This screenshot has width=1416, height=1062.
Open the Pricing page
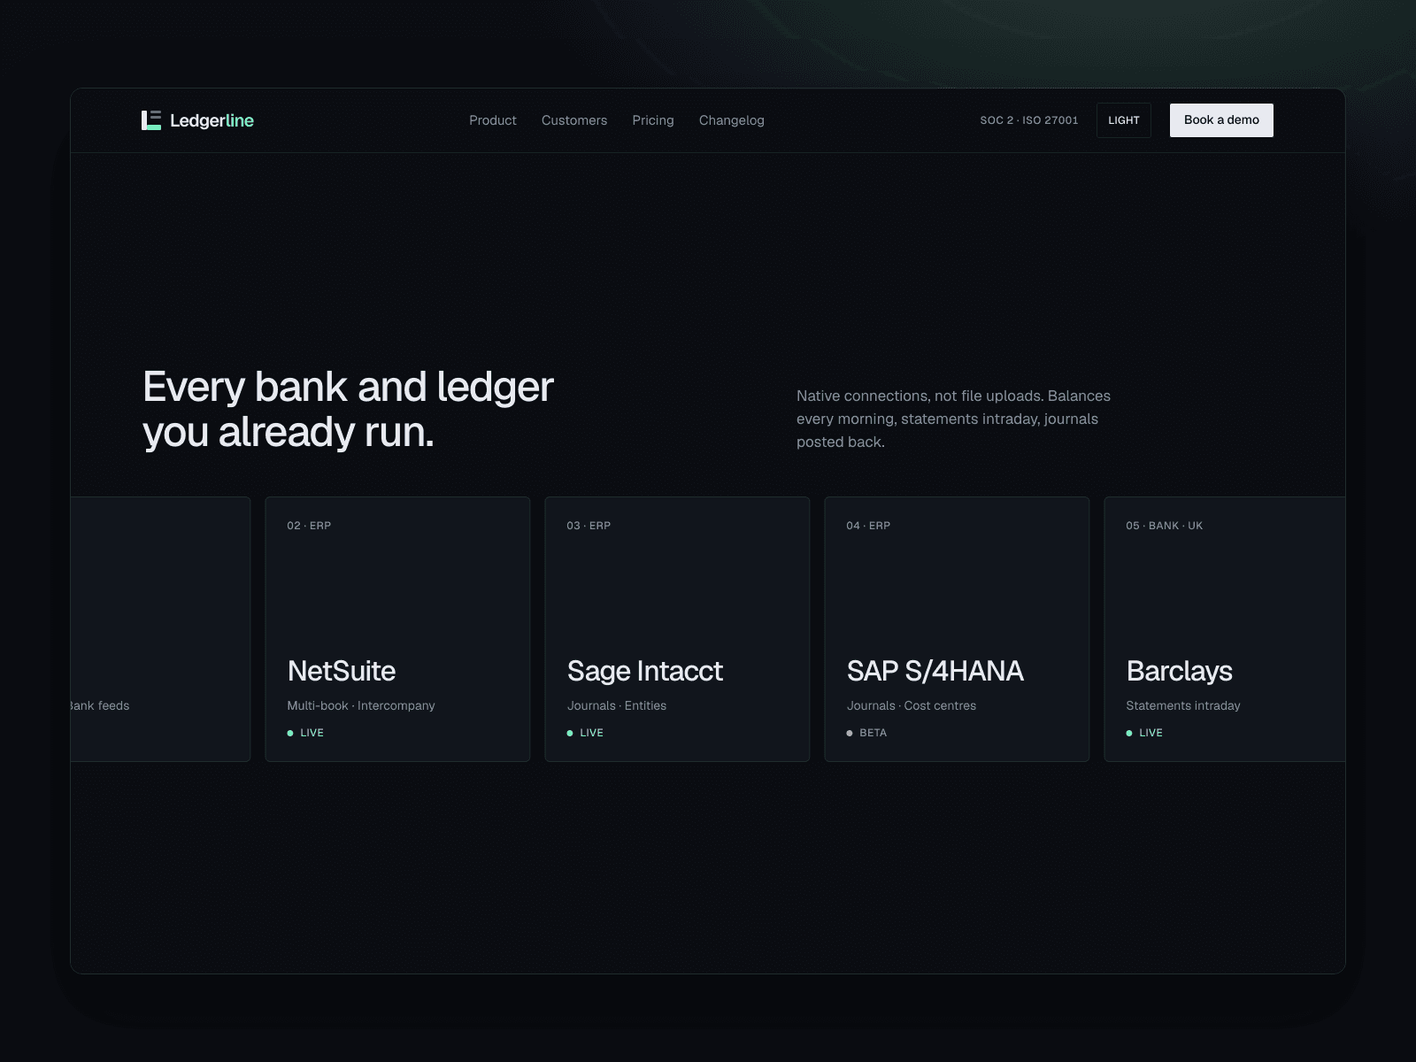(653, 120)
